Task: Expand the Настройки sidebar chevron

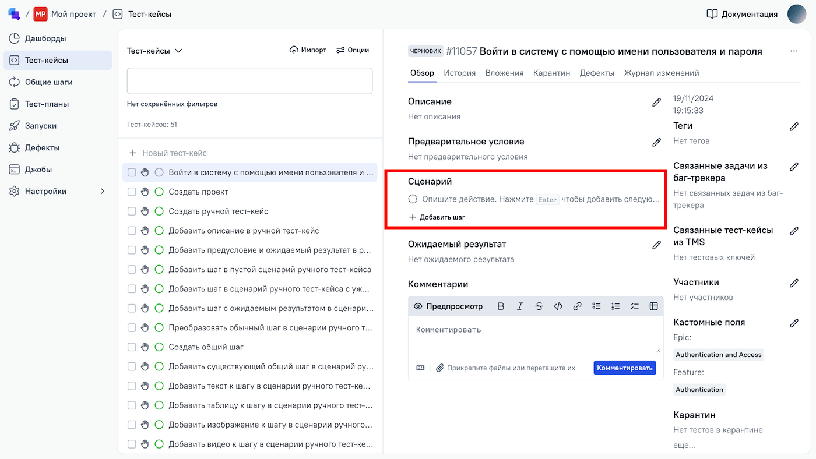Action: point(103,192)
